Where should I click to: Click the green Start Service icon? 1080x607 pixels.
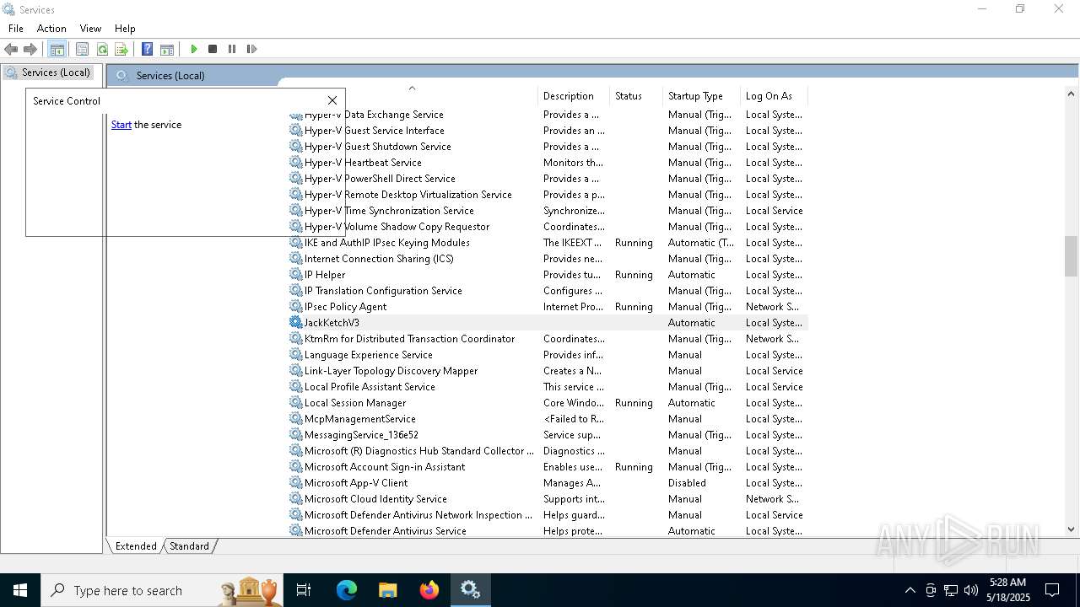[x=193, y=49]
